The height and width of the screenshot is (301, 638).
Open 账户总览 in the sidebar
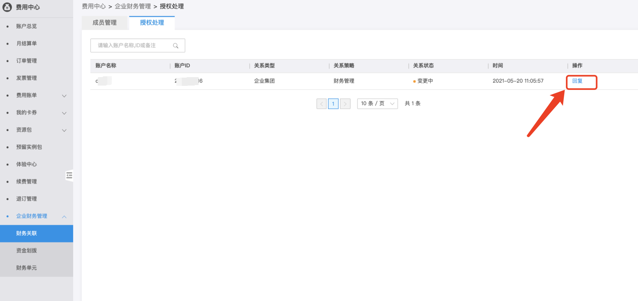pos(26,26)
